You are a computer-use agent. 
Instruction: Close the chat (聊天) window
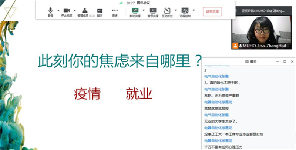click(x=292, y=61)
